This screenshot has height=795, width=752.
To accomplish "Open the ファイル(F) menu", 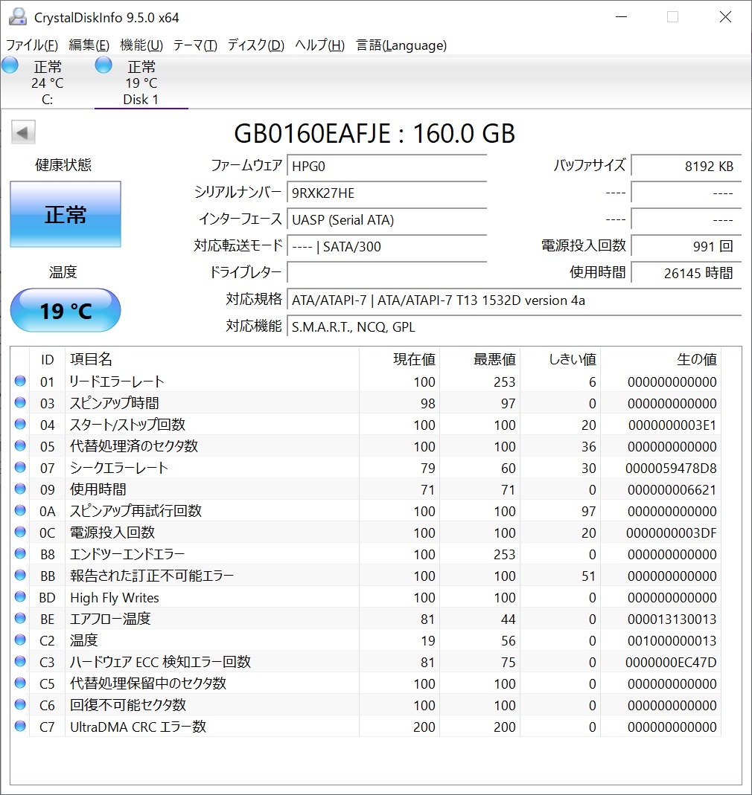I will [x=31, y=45].
